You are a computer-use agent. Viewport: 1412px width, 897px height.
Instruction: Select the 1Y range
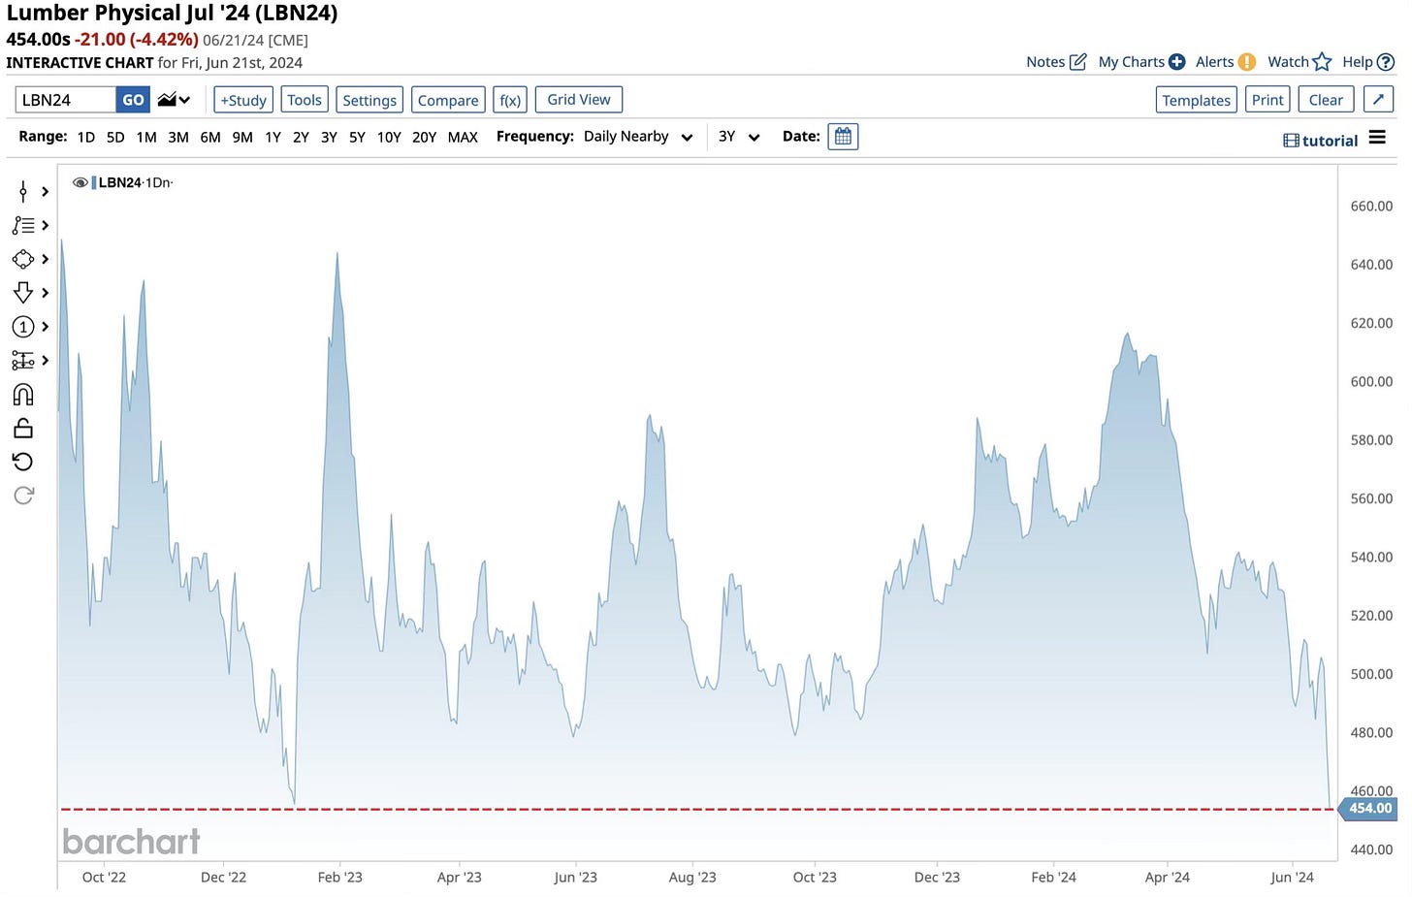[x=273, y=137]
